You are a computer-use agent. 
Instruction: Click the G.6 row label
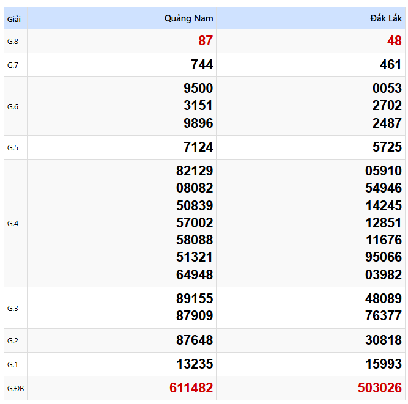pos(13,106)
